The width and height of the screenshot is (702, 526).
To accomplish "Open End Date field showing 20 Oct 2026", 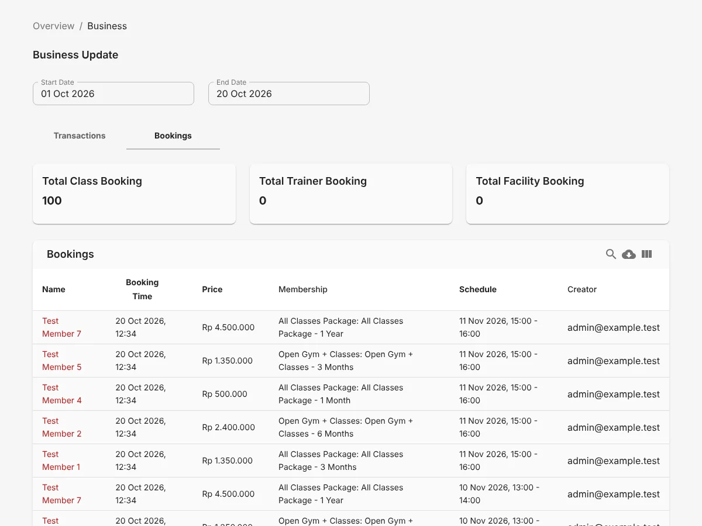I will [x=289, y=94].
